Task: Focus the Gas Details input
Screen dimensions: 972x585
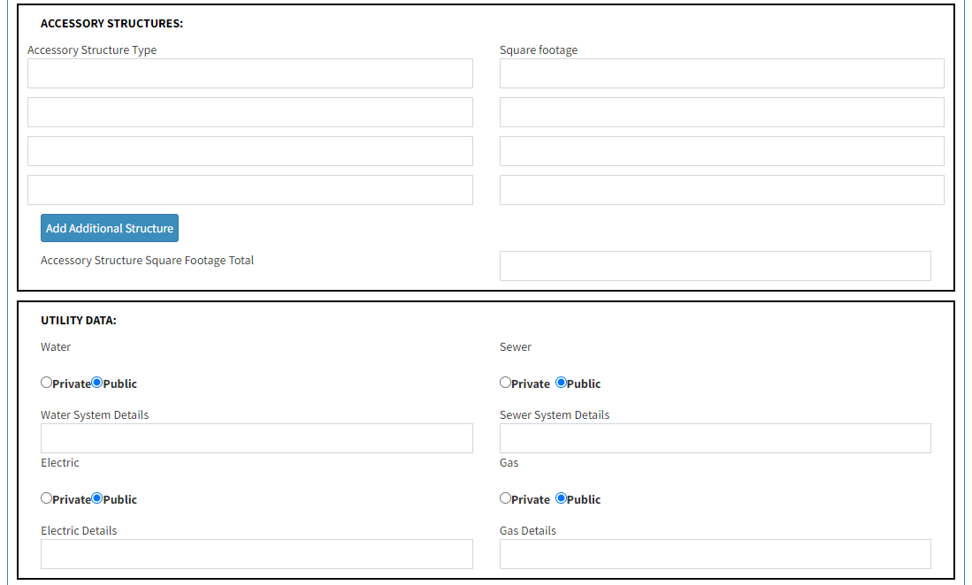Action: coord(716,554)
